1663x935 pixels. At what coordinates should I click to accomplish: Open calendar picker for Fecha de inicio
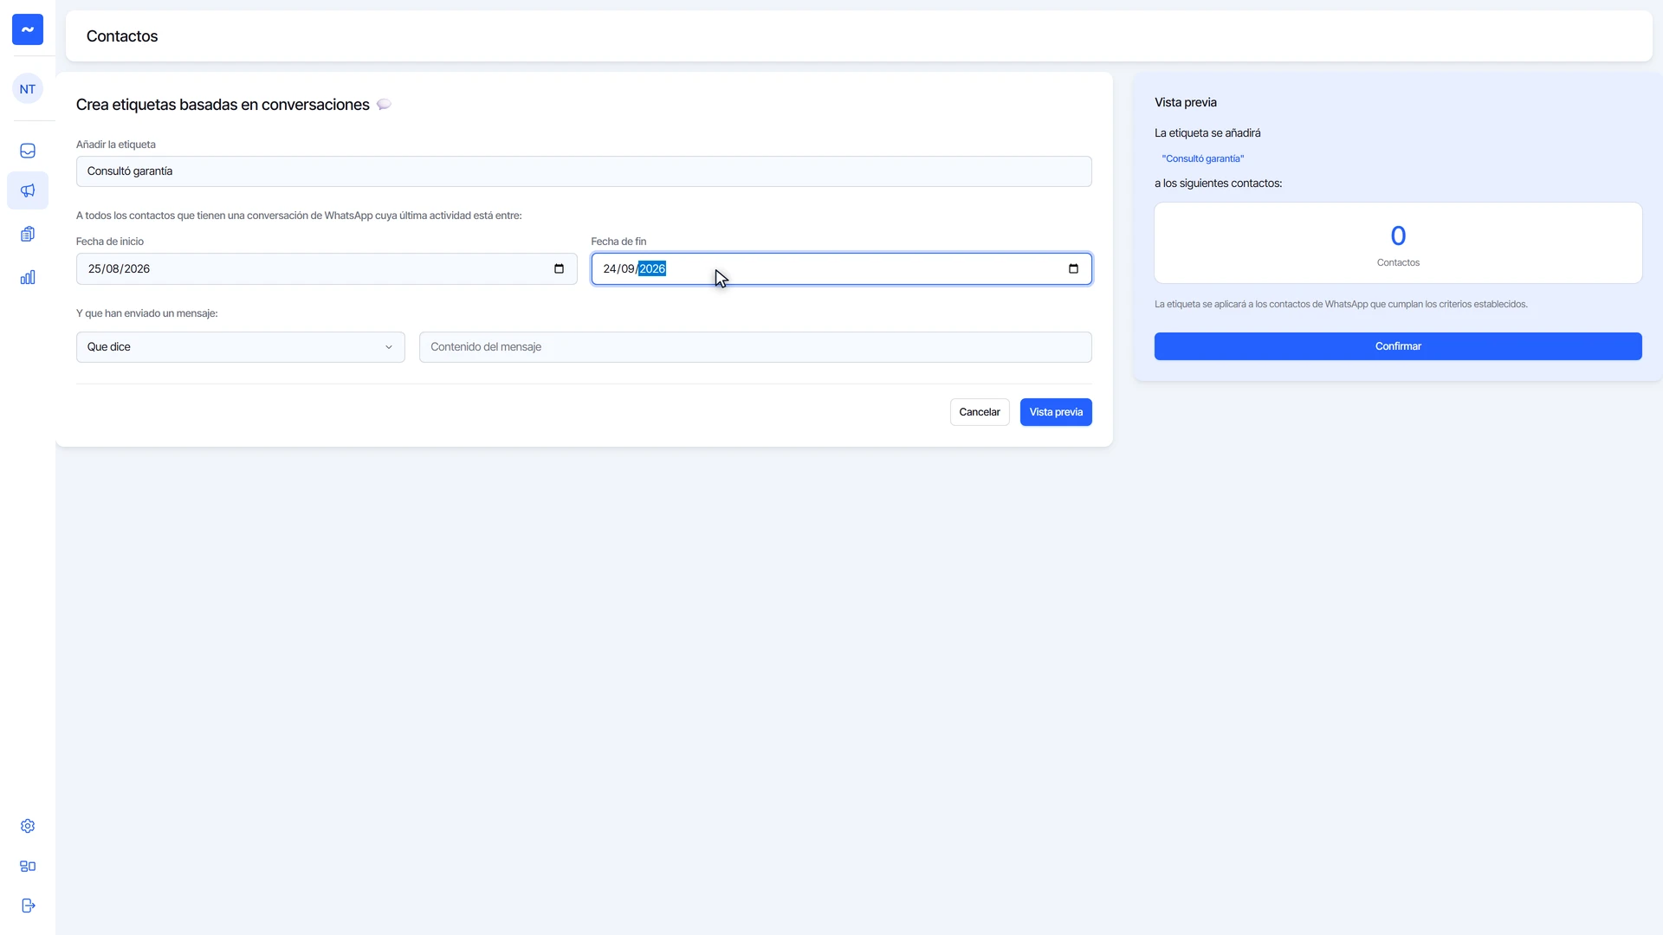point(559,268)
